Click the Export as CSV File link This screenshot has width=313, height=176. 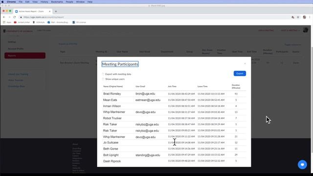[x=68, y=44]
